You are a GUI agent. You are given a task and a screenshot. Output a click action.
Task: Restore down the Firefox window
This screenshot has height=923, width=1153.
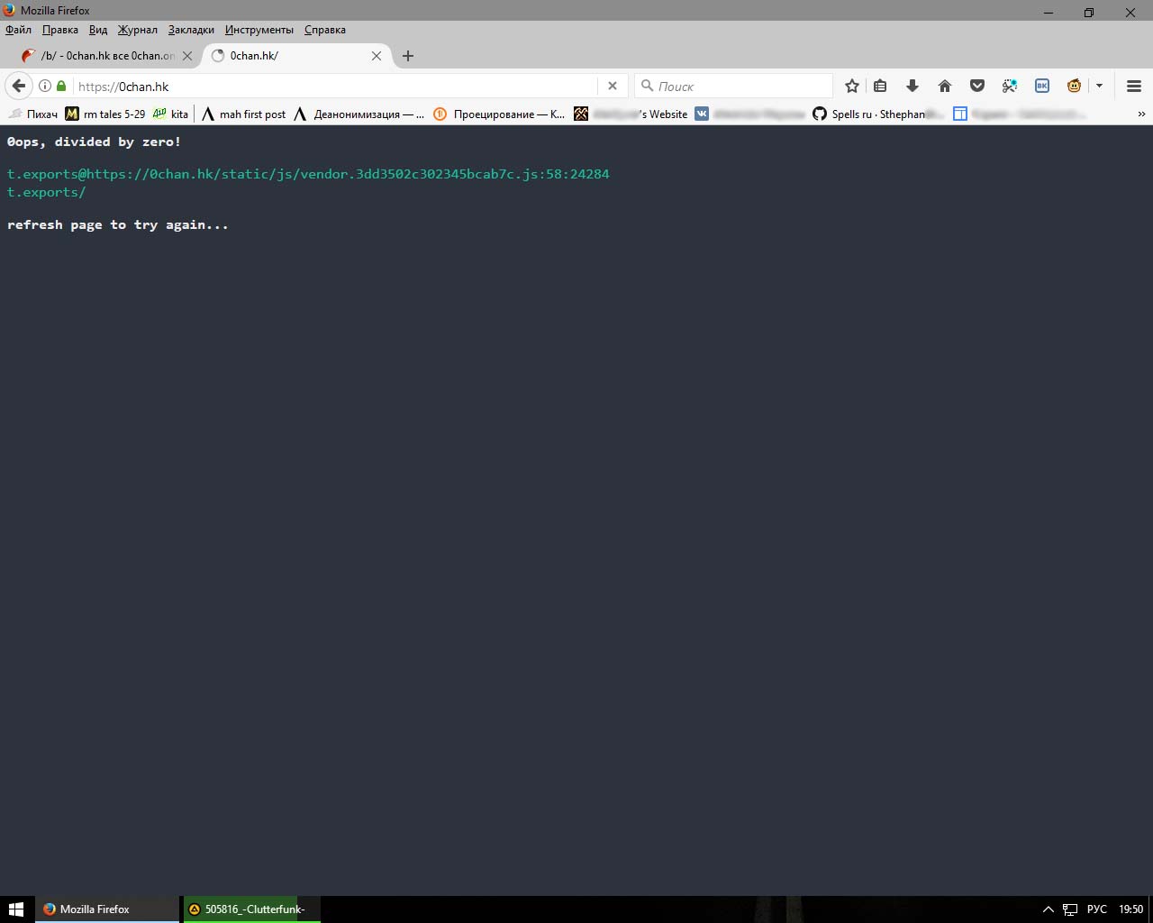click(1089, 12)
